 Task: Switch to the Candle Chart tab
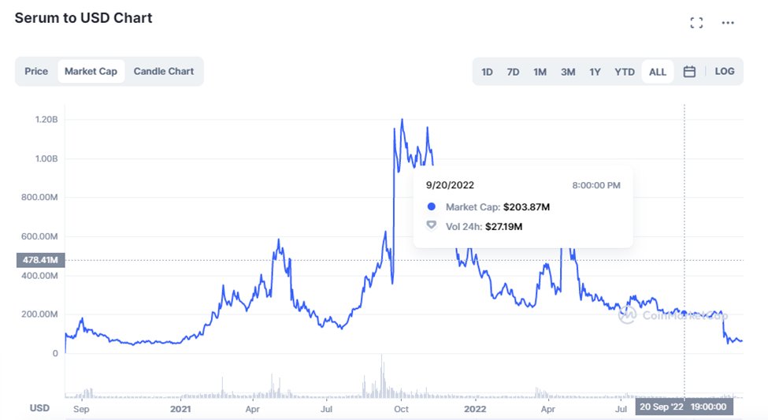pyautogui.click(x=164, y=71)
